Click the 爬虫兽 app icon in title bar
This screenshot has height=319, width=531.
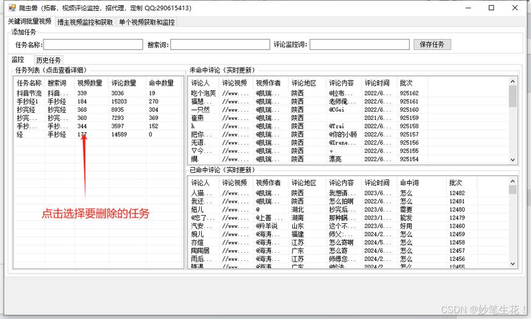(12, 8)
